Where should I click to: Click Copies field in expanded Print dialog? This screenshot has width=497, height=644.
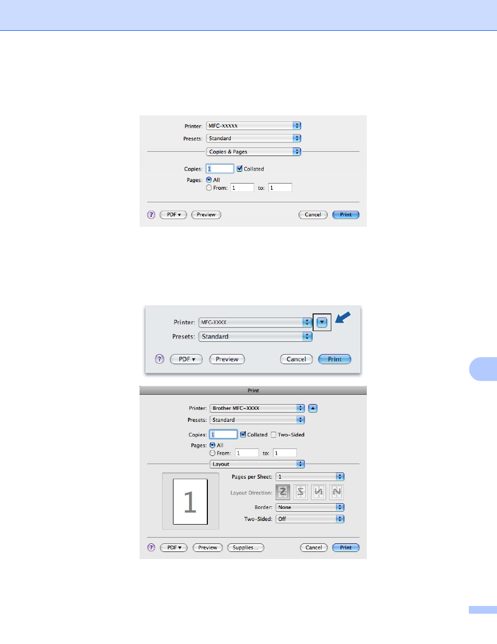coord(223,434)
